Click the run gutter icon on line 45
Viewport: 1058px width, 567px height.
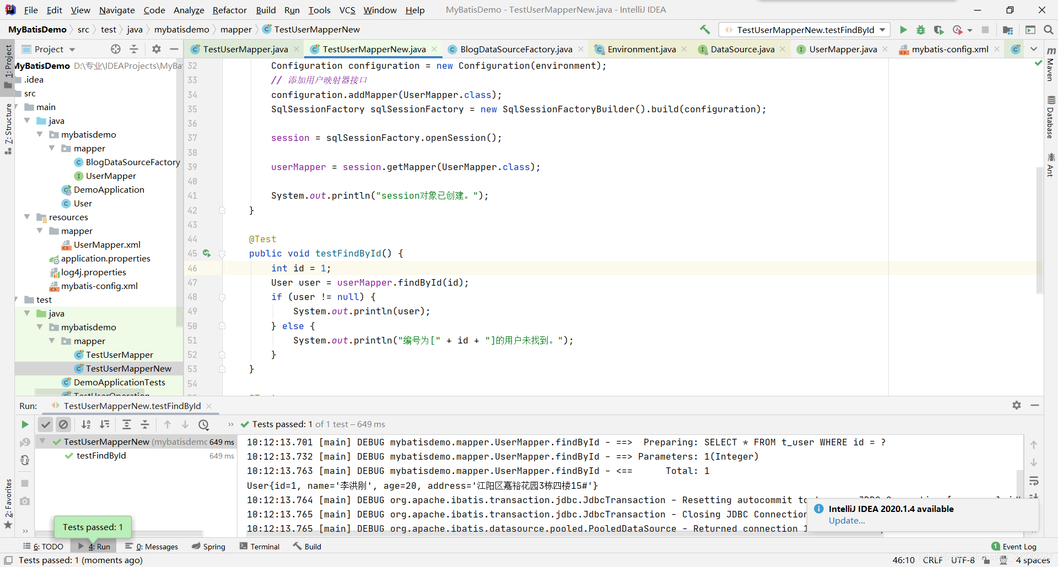207,253
